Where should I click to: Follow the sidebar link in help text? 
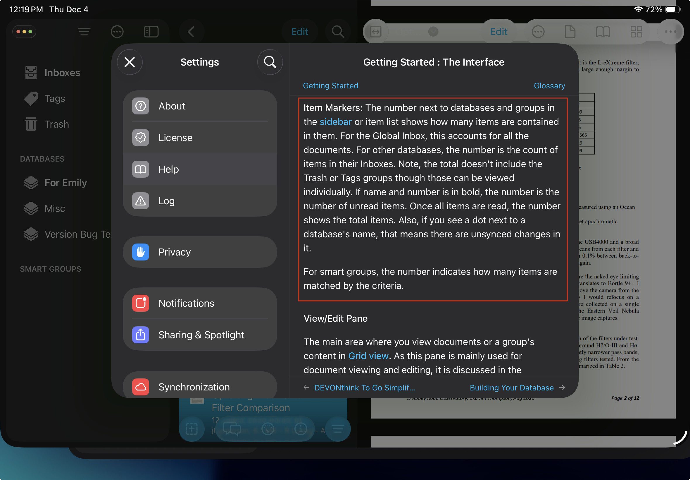click(x=335, y=122)
